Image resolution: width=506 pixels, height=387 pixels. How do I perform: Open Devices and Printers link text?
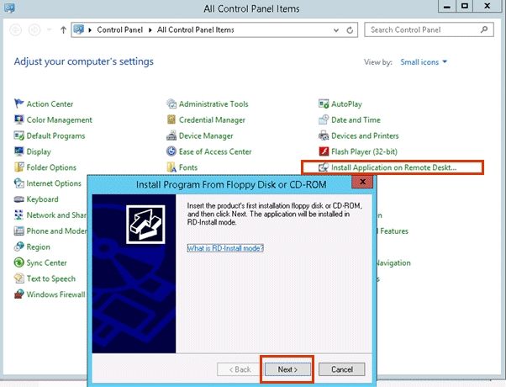365,135
